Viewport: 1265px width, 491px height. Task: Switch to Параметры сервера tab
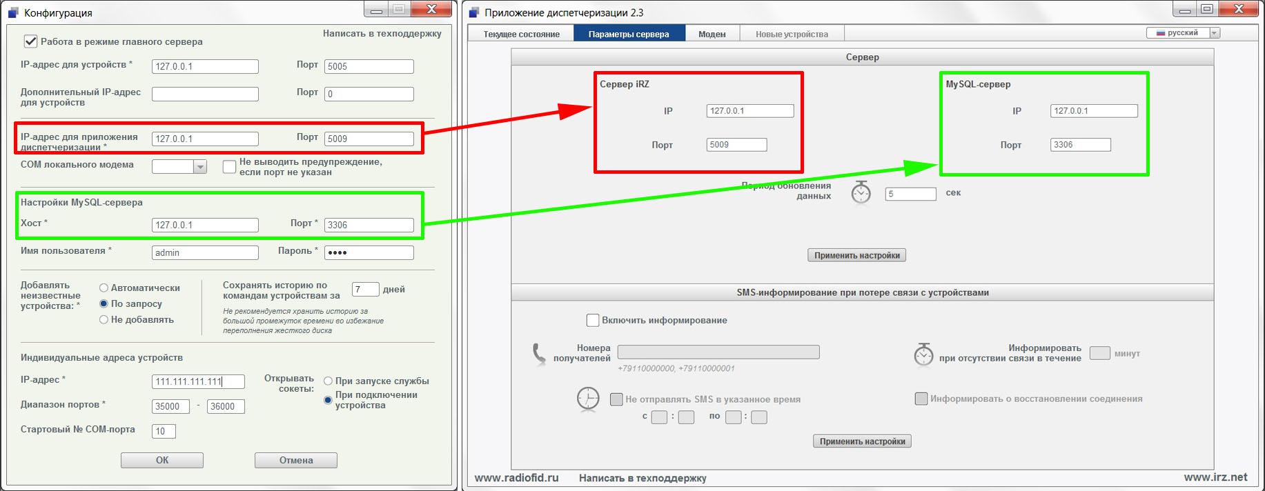[629, 34]
